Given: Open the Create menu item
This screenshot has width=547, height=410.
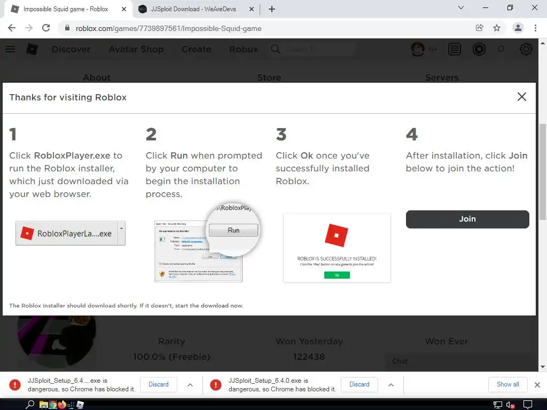Looking at the screenshot, I should click(197, 49).
